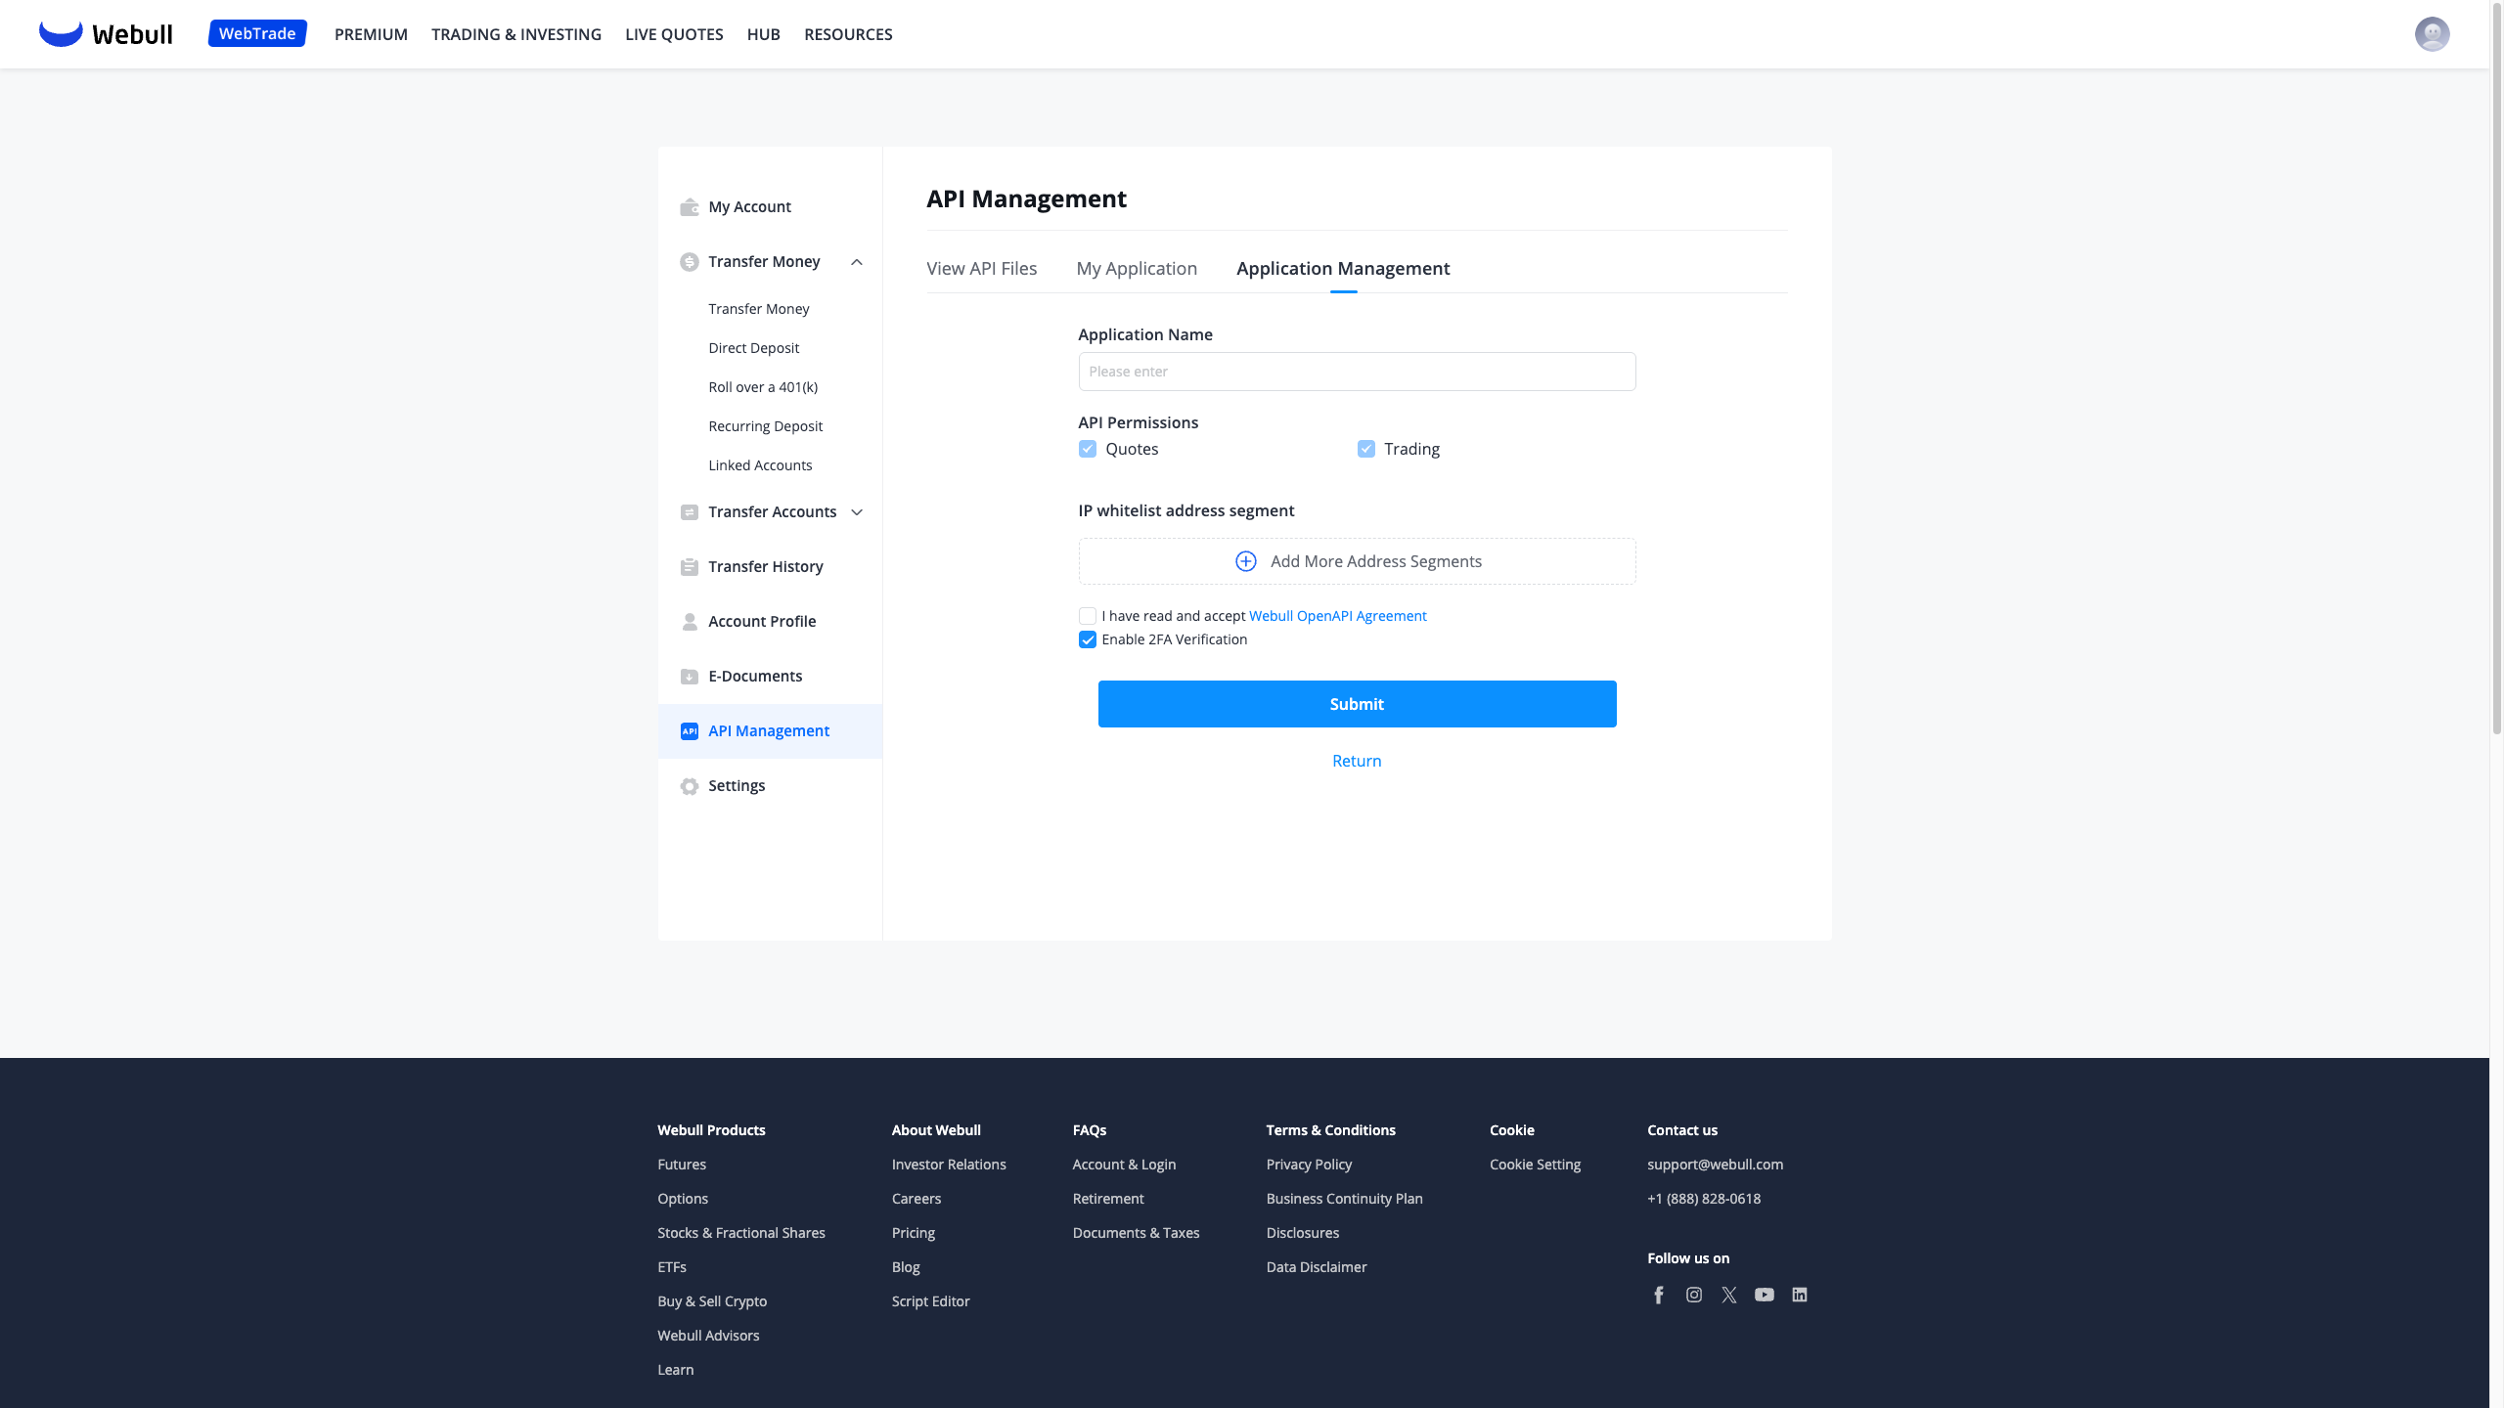This screenshot has height=1408, width=2504.
Task: Toggle the Trading permission checkbox
Action: 1365,449
